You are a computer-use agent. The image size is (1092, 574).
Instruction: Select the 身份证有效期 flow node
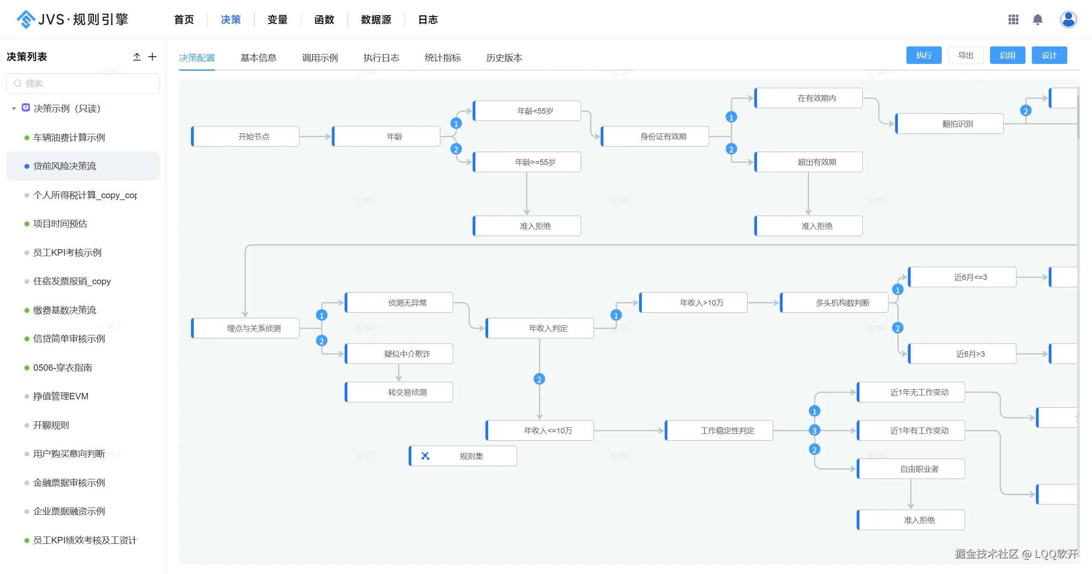[663, 136]
